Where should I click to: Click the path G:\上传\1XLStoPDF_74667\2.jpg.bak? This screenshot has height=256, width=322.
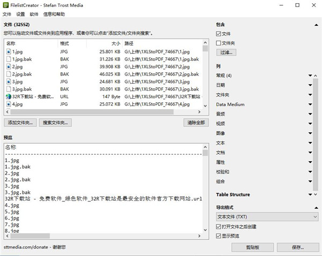pyautogui.click(x=162, y=74)
